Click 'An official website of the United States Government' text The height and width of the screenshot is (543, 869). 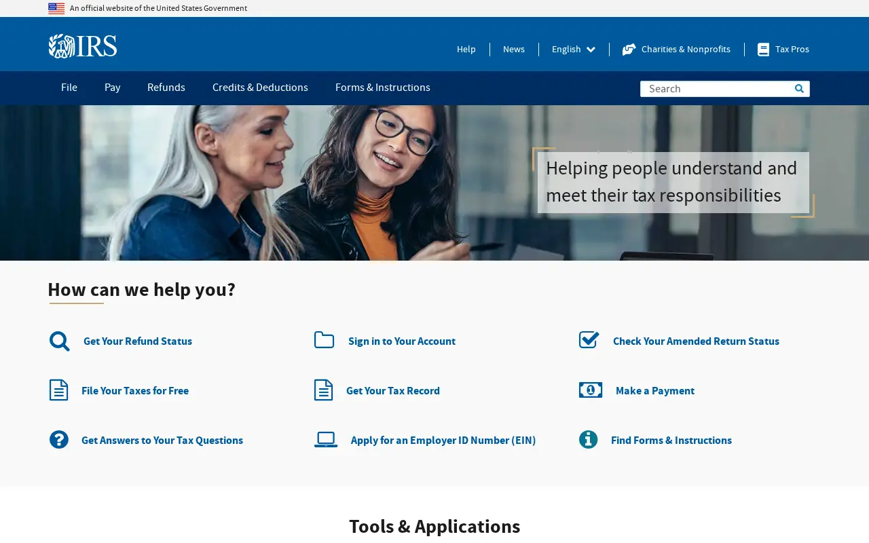[158, 9]
